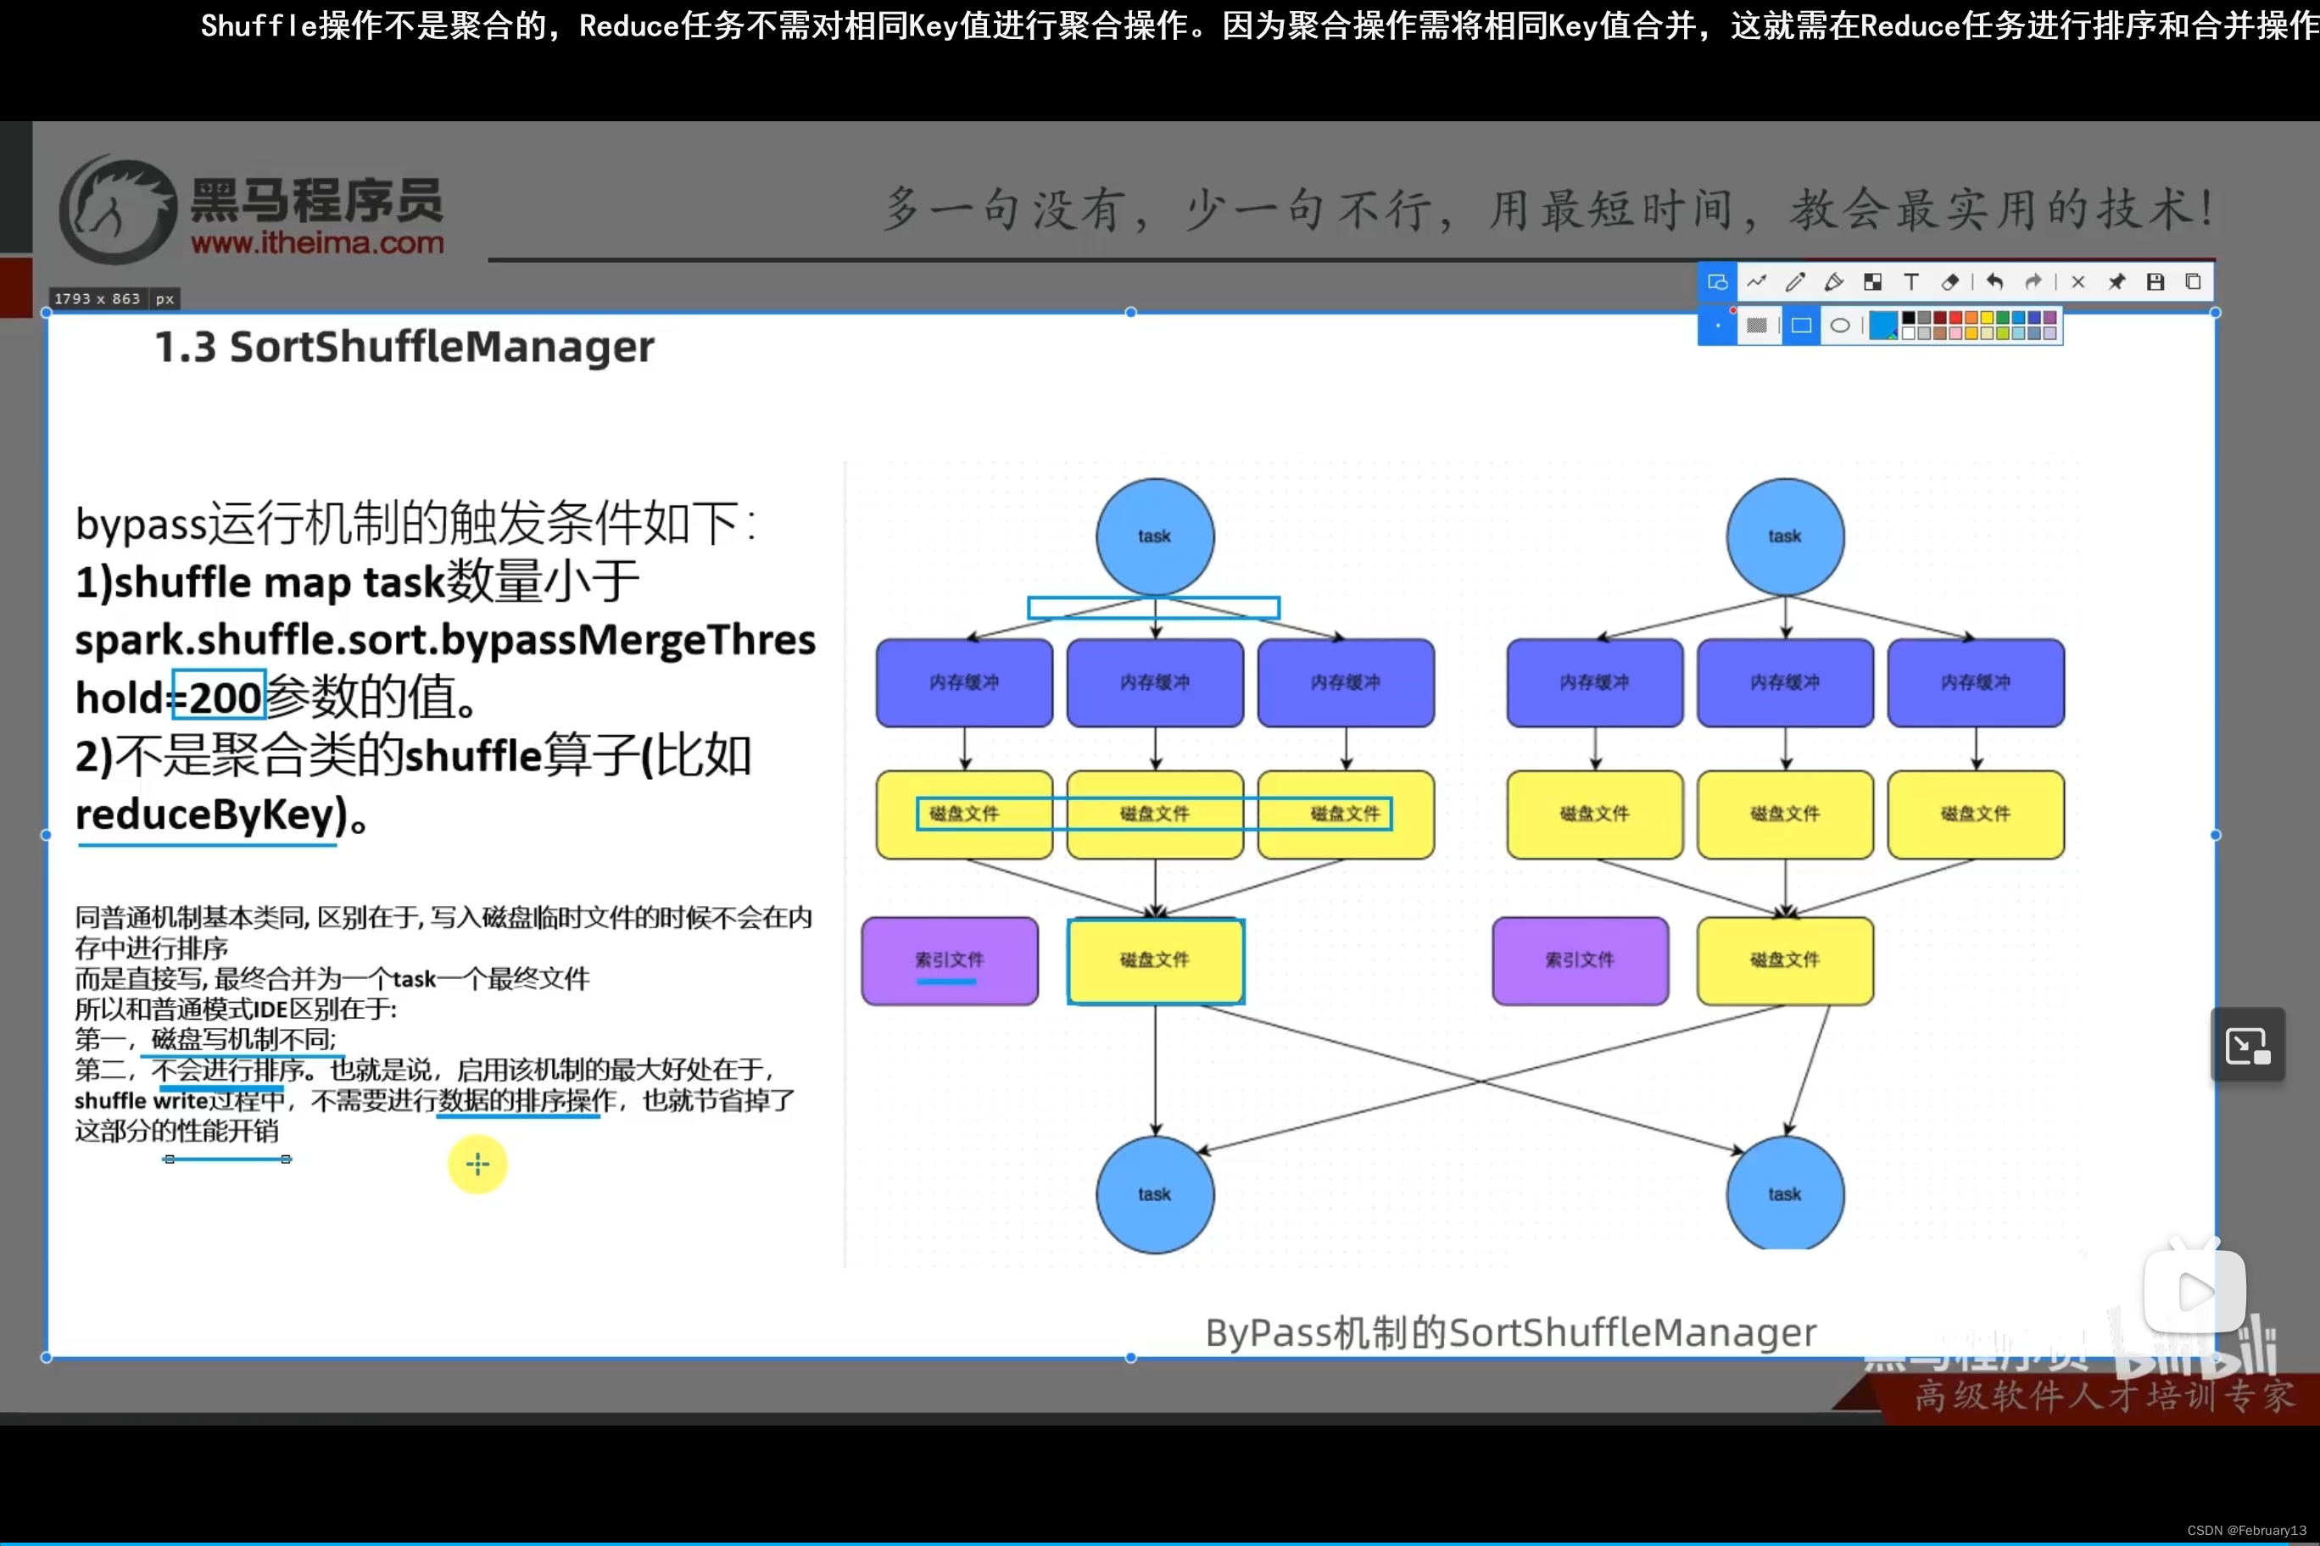Pick the purple color swatch
The height and width of the screenshot is (1546, 2320).
[2050, 318]
